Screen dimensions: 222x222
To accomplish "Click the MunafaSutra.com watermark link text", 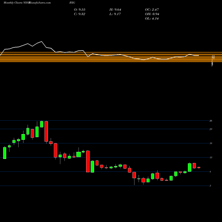I will click(40, 3).
